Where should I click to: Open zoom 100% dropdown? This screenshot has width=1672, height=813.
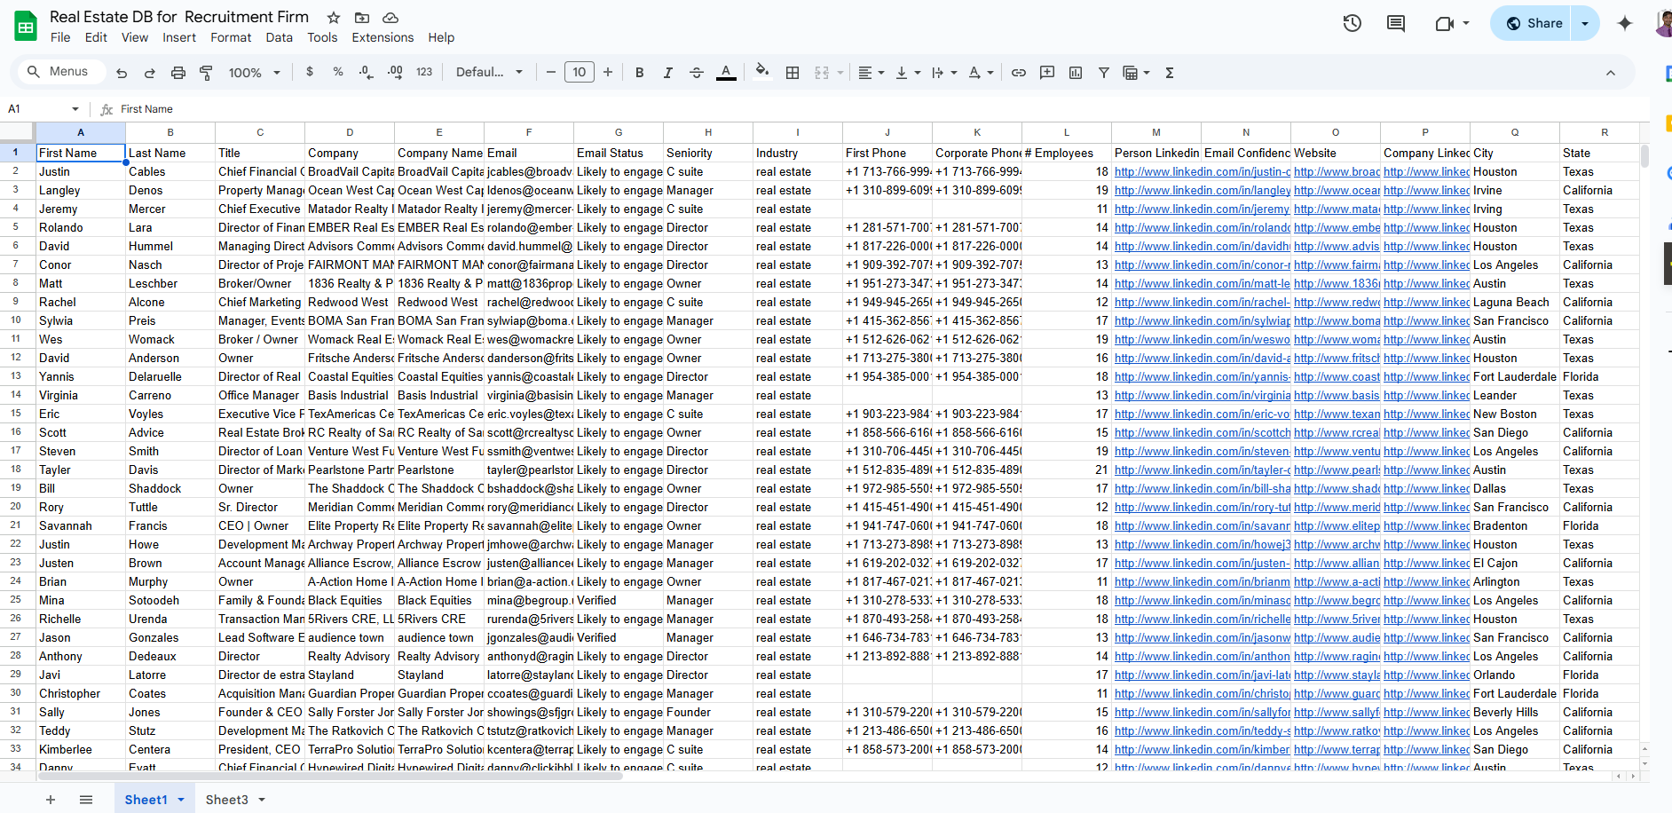pyautogui.click(x=254, y=73)
